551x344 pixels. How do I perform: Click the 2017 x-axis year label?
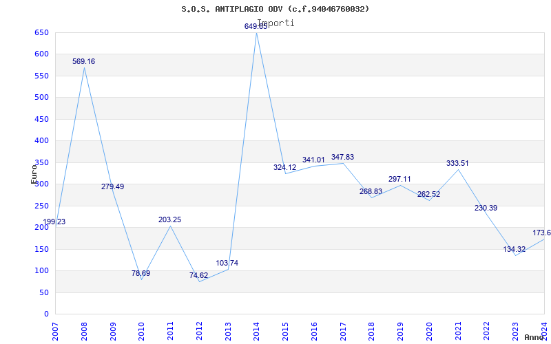tap(343, 332)
